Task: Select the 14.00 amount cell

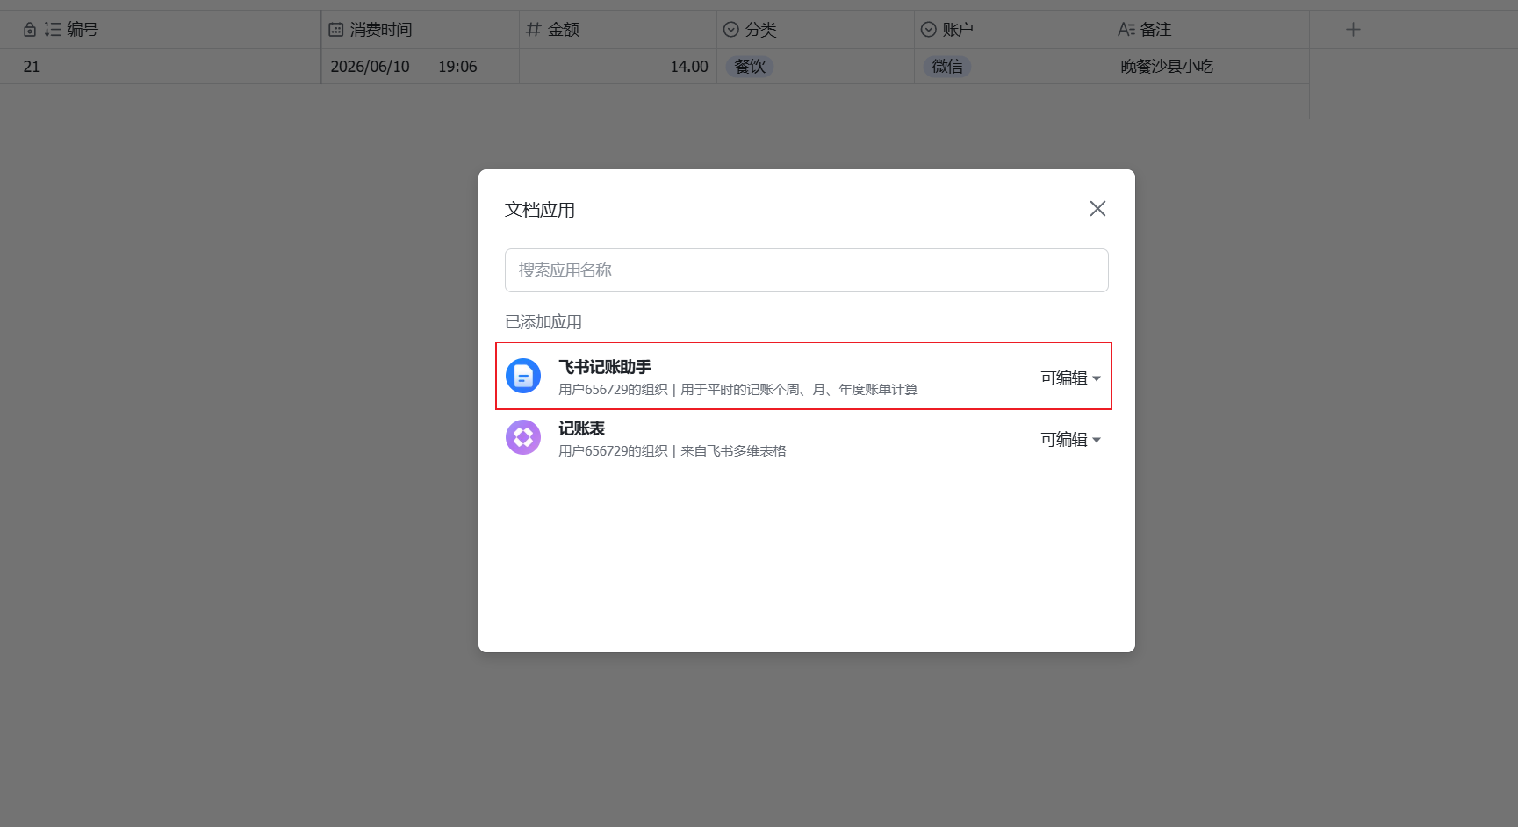Action: 618,67
